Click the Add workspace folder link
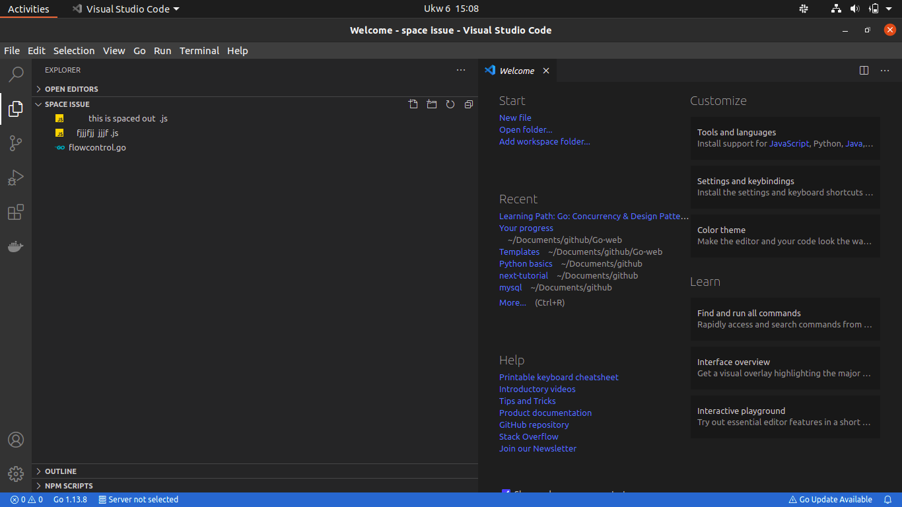Screen dimensions: 902x507 click(544, 141)
